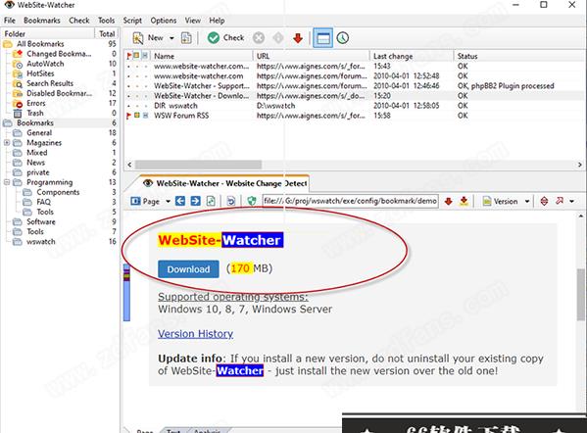The height and width of the screenshot is (433, 587).
Task: Go back with the blue left arrow
Action: [x=180, y=202]
